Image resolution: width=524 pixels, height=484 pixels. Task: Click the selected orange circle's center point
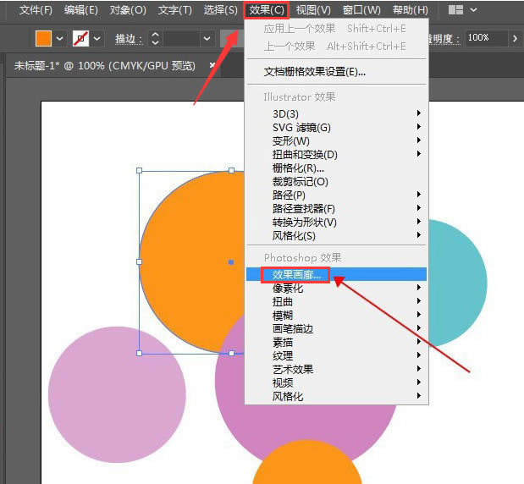231,262
